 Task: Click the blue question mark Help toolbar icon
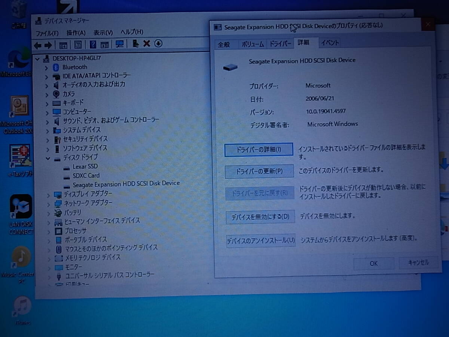93,45
